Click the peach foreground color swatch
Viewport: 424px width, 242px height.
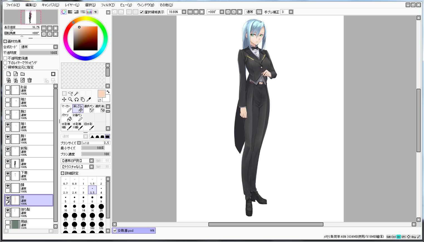pos(101,94)
